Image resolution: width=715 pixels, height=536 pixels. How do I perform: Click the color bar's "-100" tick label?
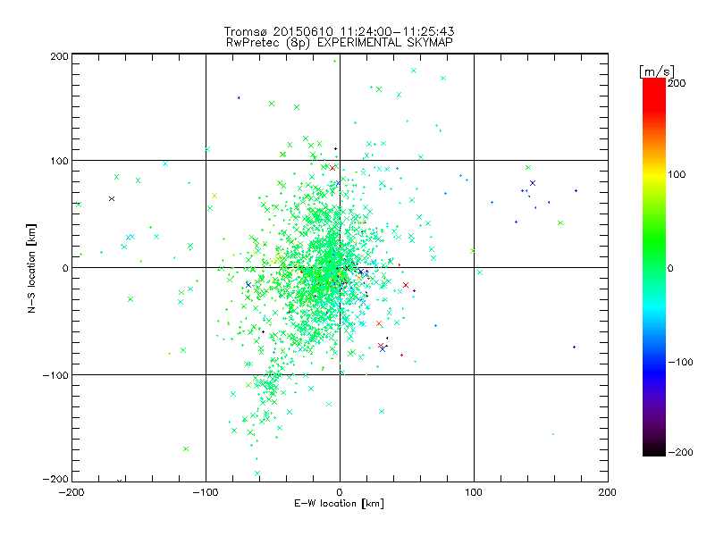(x=680, y=362)
